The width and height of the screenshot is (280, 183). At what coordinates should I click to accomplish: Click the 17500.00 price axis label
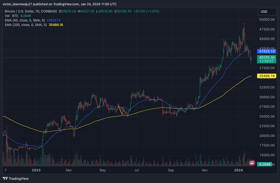[267, 145]
